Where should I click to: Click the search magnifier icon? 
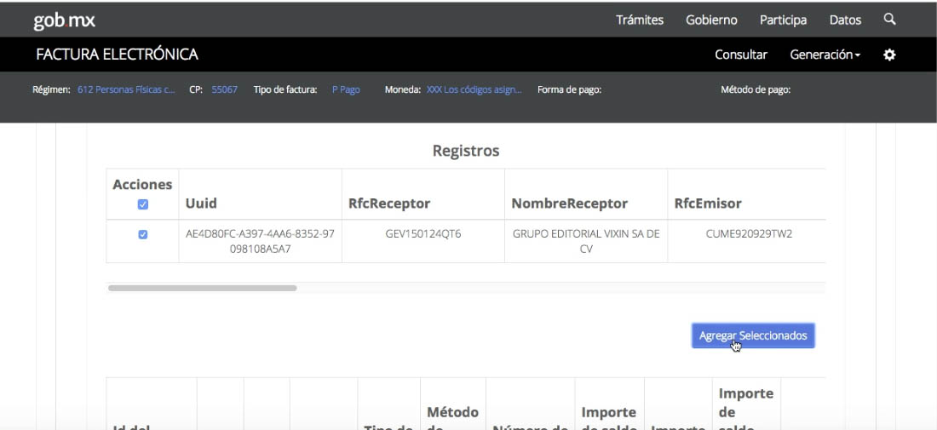click(889, 19)
